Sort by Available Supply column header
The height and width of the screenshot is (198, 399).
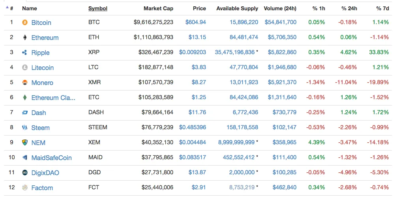pyautogui.click(x=237, y=8)
